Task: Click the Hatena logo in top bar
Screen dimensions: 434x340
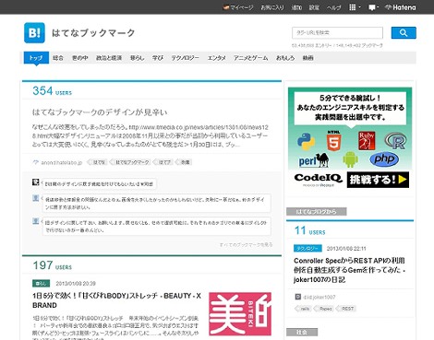Action: [x=400, y=7]
